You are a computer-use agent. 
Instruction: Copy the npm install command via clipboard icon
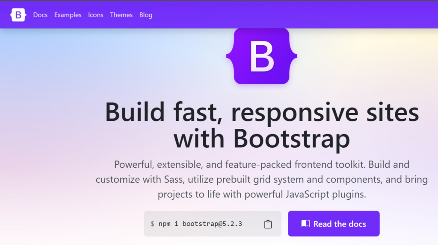pyautogui.click(x=268, y=224)
